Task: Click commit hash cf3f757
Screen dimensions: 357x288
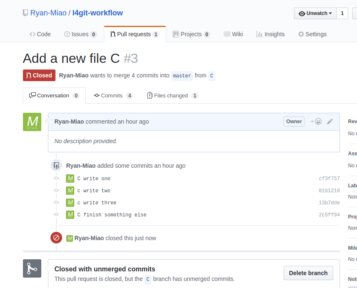Action: pyautogui.click(x=329, y=179)
